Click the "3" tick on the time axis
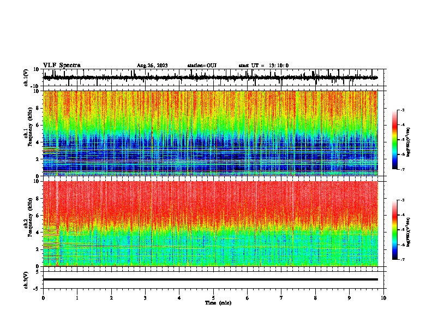The image size is (432, 334). [x=145, y=298]
